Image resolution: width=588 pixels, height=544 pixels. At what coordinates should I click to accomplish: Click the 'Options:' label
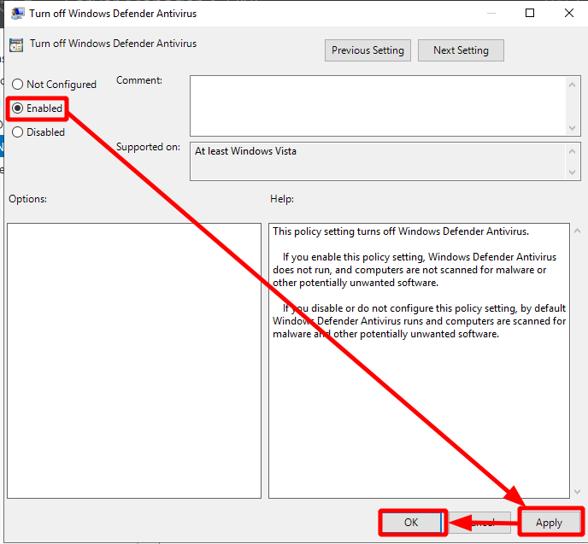27,199
